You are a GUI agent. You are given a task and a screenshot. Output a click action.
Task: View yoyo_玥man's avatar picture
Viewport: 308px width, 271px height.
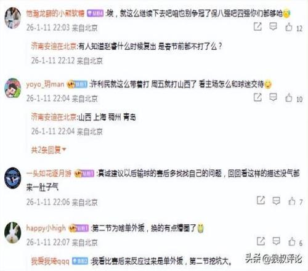point(13,88)
